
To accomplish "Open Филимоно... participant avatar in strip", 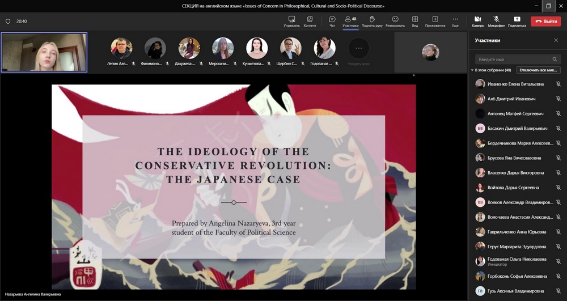I will 155,48.
